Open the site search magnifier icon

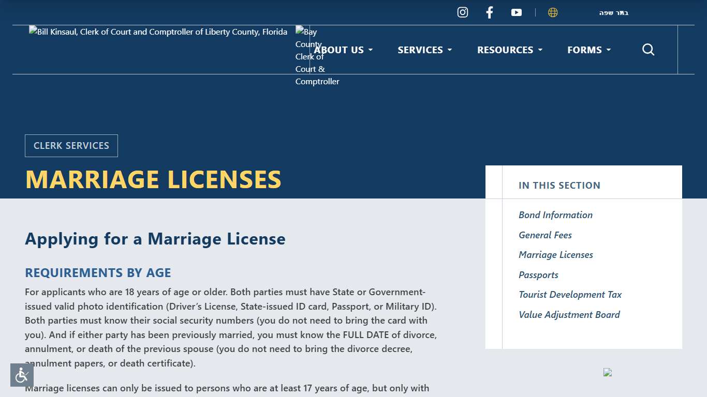point(648,50)
